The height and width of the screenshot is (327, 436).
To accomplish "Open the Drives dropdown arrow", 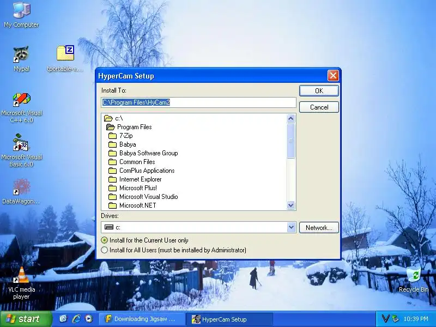I will tap(291, 227).
